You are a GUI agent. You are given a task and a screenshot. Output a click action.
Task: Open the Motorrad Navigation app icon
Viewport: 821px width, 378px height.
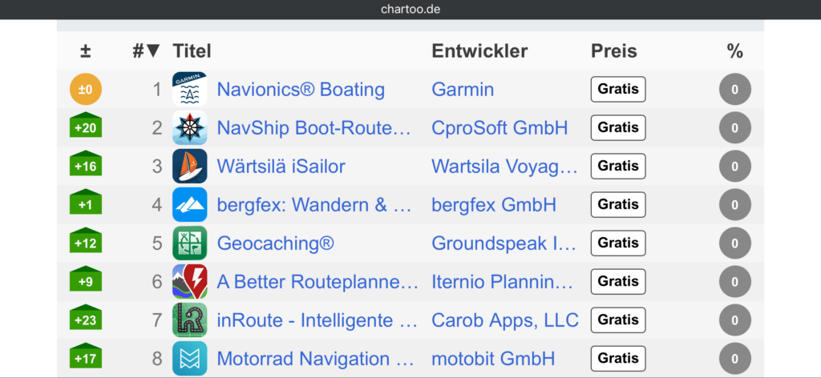(x=189, y=358)
